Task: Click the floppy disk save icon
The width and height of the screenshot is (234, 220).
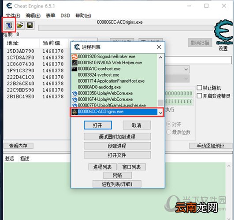Action: coord(30,25)
